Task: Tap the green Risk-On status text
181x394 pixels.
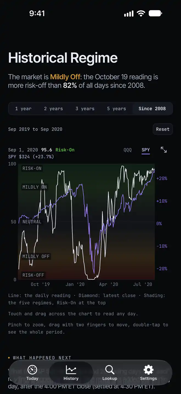Action: tap(65, 150)
